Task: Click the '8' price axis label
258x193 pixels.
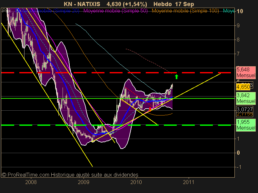Action: [x=238, y=40]
